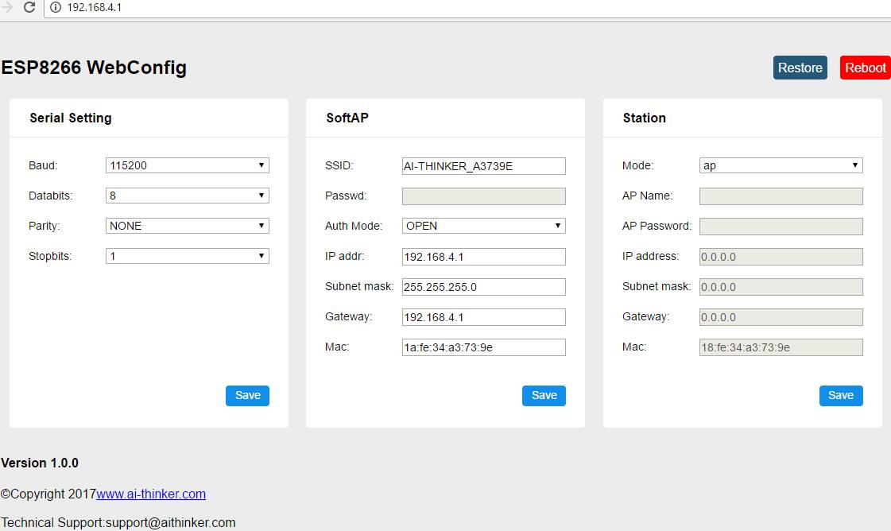Viewport: 891px width, 531px height.
Task: Click the Station IP address field
Action: [781, 257]
